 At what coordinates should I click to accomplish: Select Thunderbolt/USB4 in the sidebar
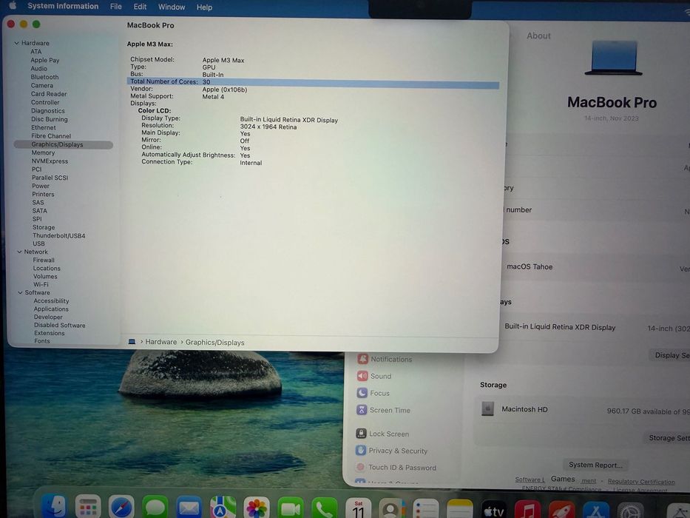[x=59, y=235]
